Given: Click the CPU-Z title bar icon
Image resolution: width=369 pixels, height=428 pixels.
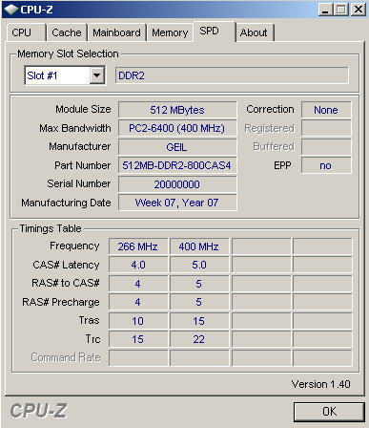Looking at the screenshot, I should coord(10,10).
